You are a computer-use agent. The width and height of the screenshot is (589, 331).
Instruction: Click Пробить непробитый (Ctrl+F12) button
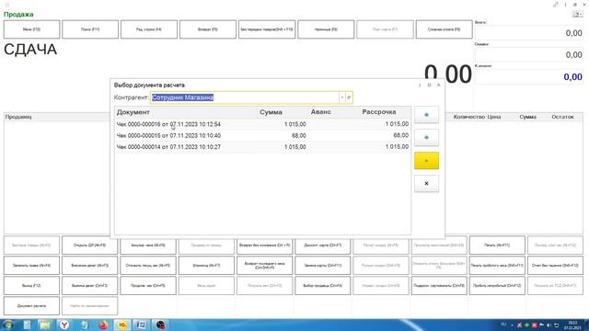click(x=497, y=286)
